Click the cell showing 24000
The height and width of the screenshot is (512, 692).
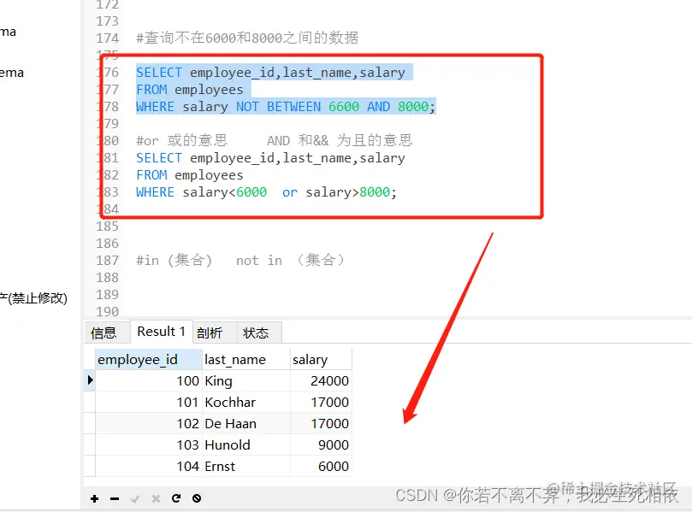click(328, 380)
